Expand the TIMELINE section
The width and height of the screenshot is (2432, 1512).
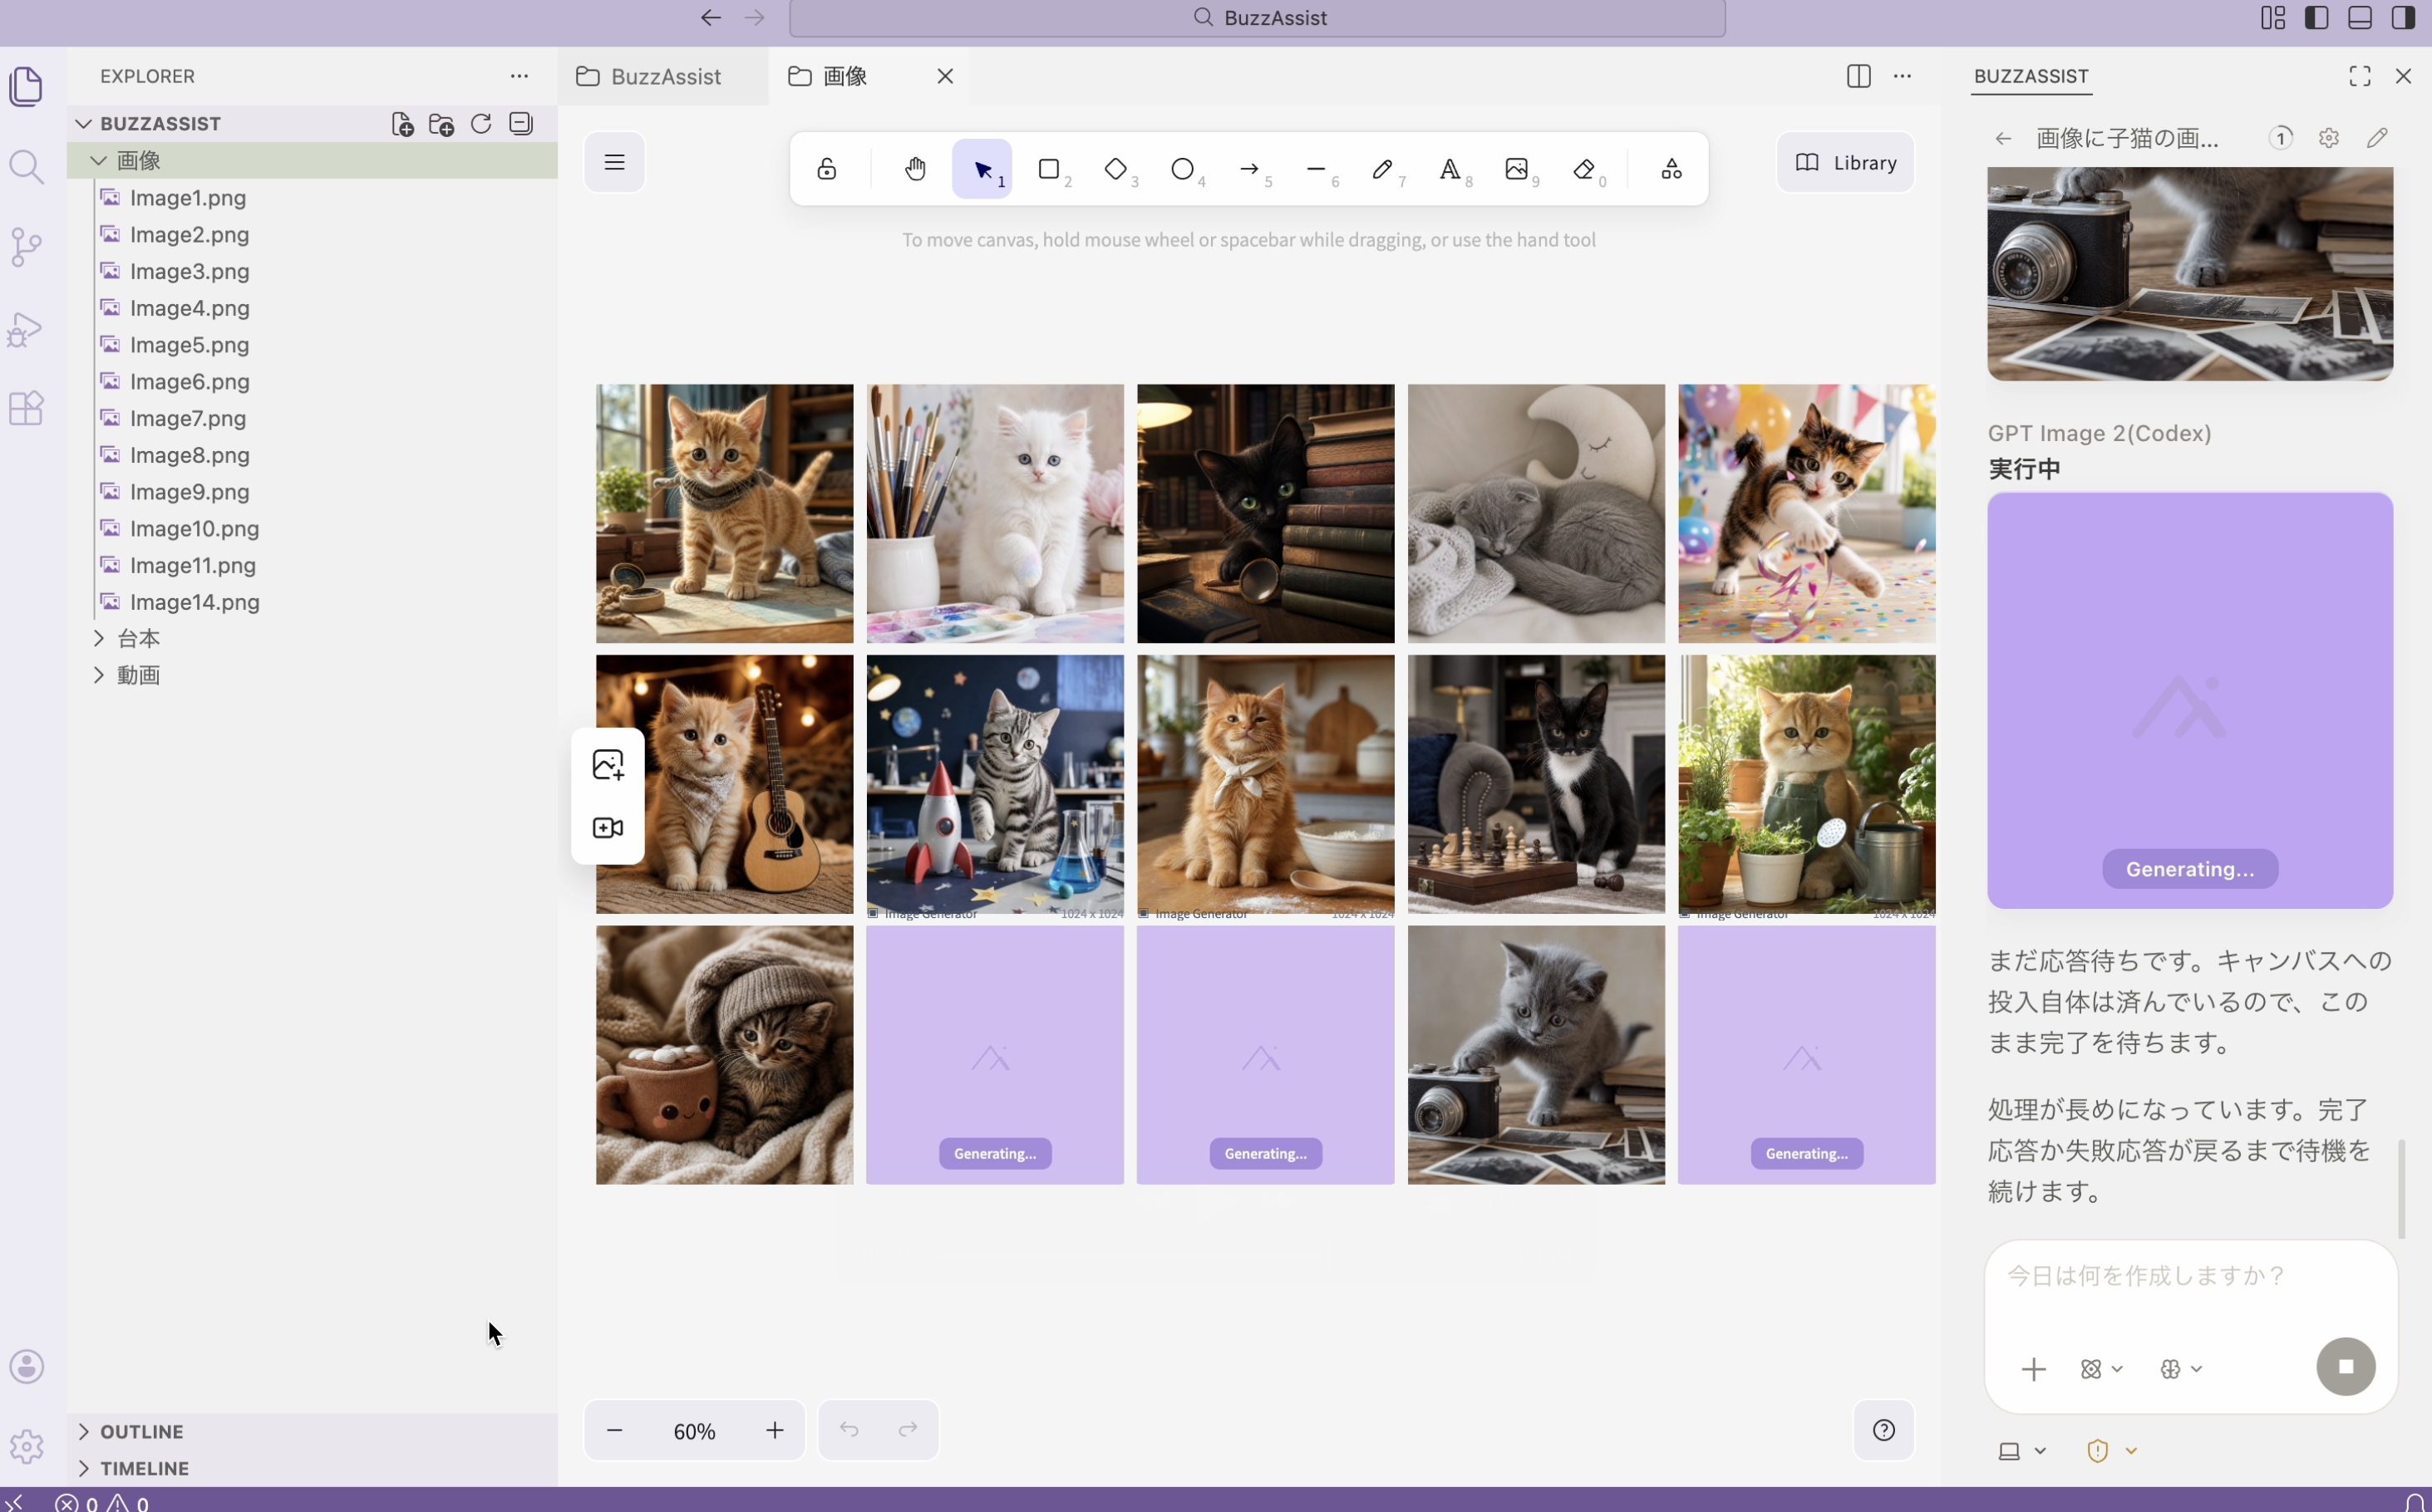click(313, 1468)
